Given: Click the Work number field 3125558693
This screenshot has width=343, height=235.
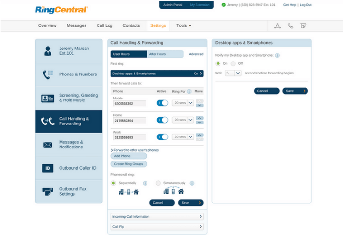Looking at the screenshot, I should 129,137.
